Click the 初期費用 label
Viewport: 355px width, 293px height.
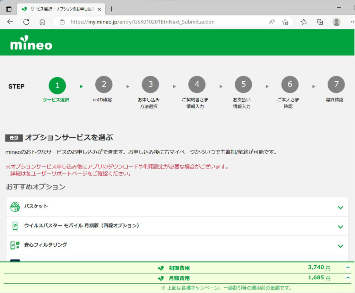tap(179, 268)
